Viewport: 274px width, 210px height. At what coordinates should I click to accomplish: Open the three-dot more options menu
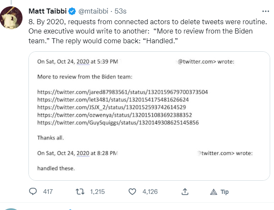coord(266,11)
